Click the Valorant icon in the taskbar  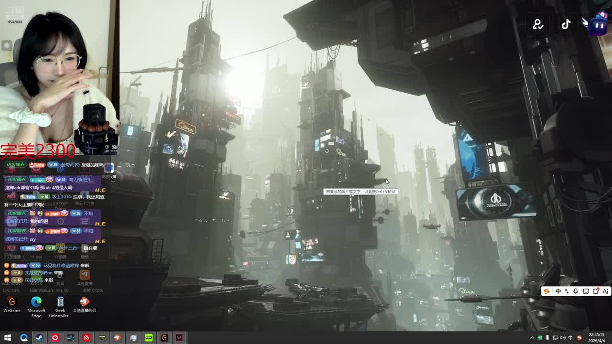pos(179,338)
